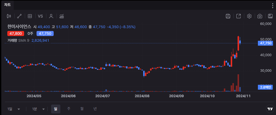Image resolution: width=276 pixels, height=115 pixels.
Task: Click the low price value 46,600
Action: [81, 27]
